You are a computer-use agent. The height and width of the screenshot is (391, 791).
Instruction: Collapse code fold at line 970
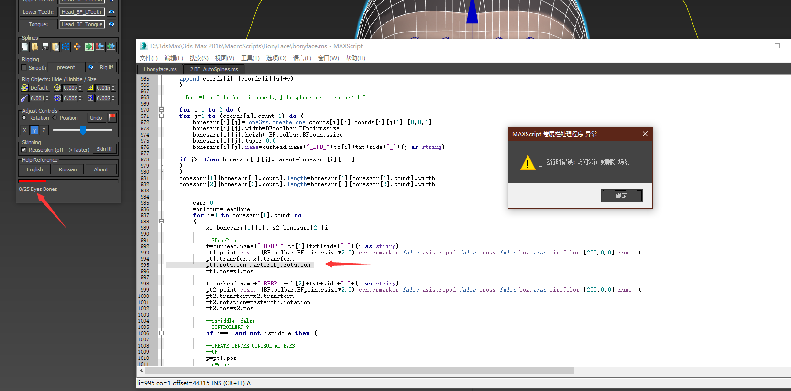click(x=162, y=110)
